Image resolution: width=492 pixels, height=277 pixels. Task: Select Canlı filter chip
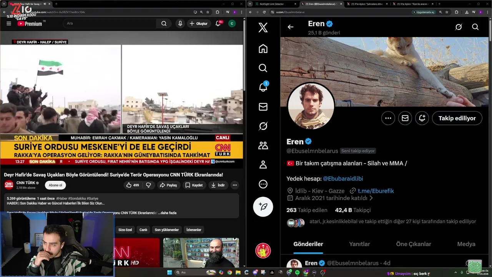[x=143, y=230]
